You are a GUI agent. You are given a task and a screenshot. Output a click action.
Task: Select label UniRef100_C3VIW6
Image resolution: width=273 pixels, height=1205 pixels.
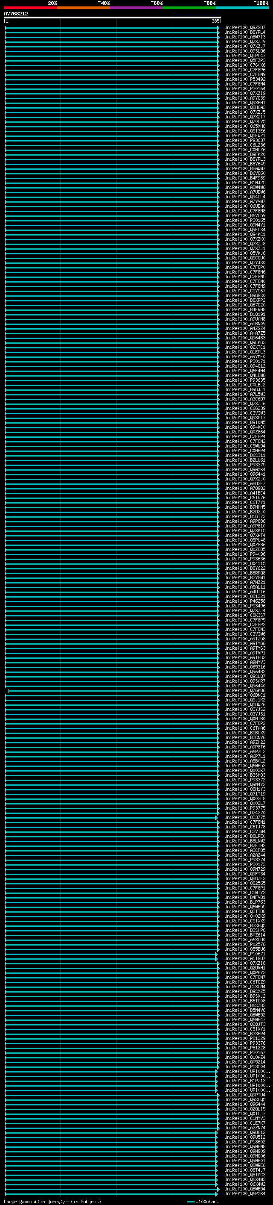coord(244,634)
